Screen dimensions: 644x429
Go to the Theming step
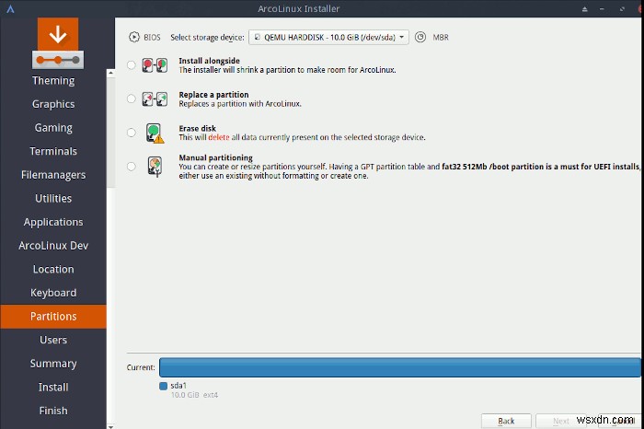tap(53, 80)
